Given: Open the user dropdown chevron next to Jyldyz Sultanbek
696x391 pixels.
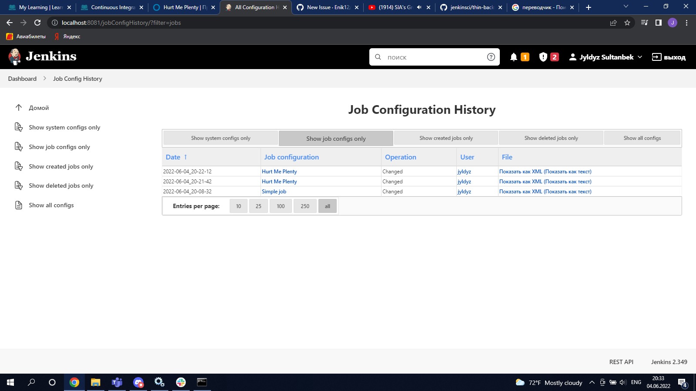Looking at the screenshot, I should click(640, 57).
